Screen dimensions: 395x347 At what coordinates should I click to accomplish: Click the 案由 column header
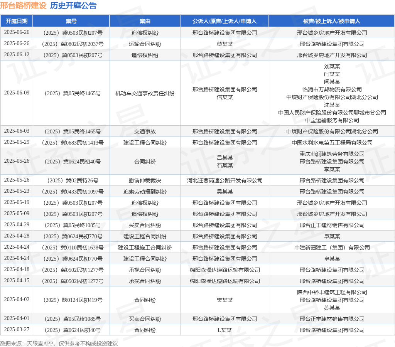click(145, 21)
